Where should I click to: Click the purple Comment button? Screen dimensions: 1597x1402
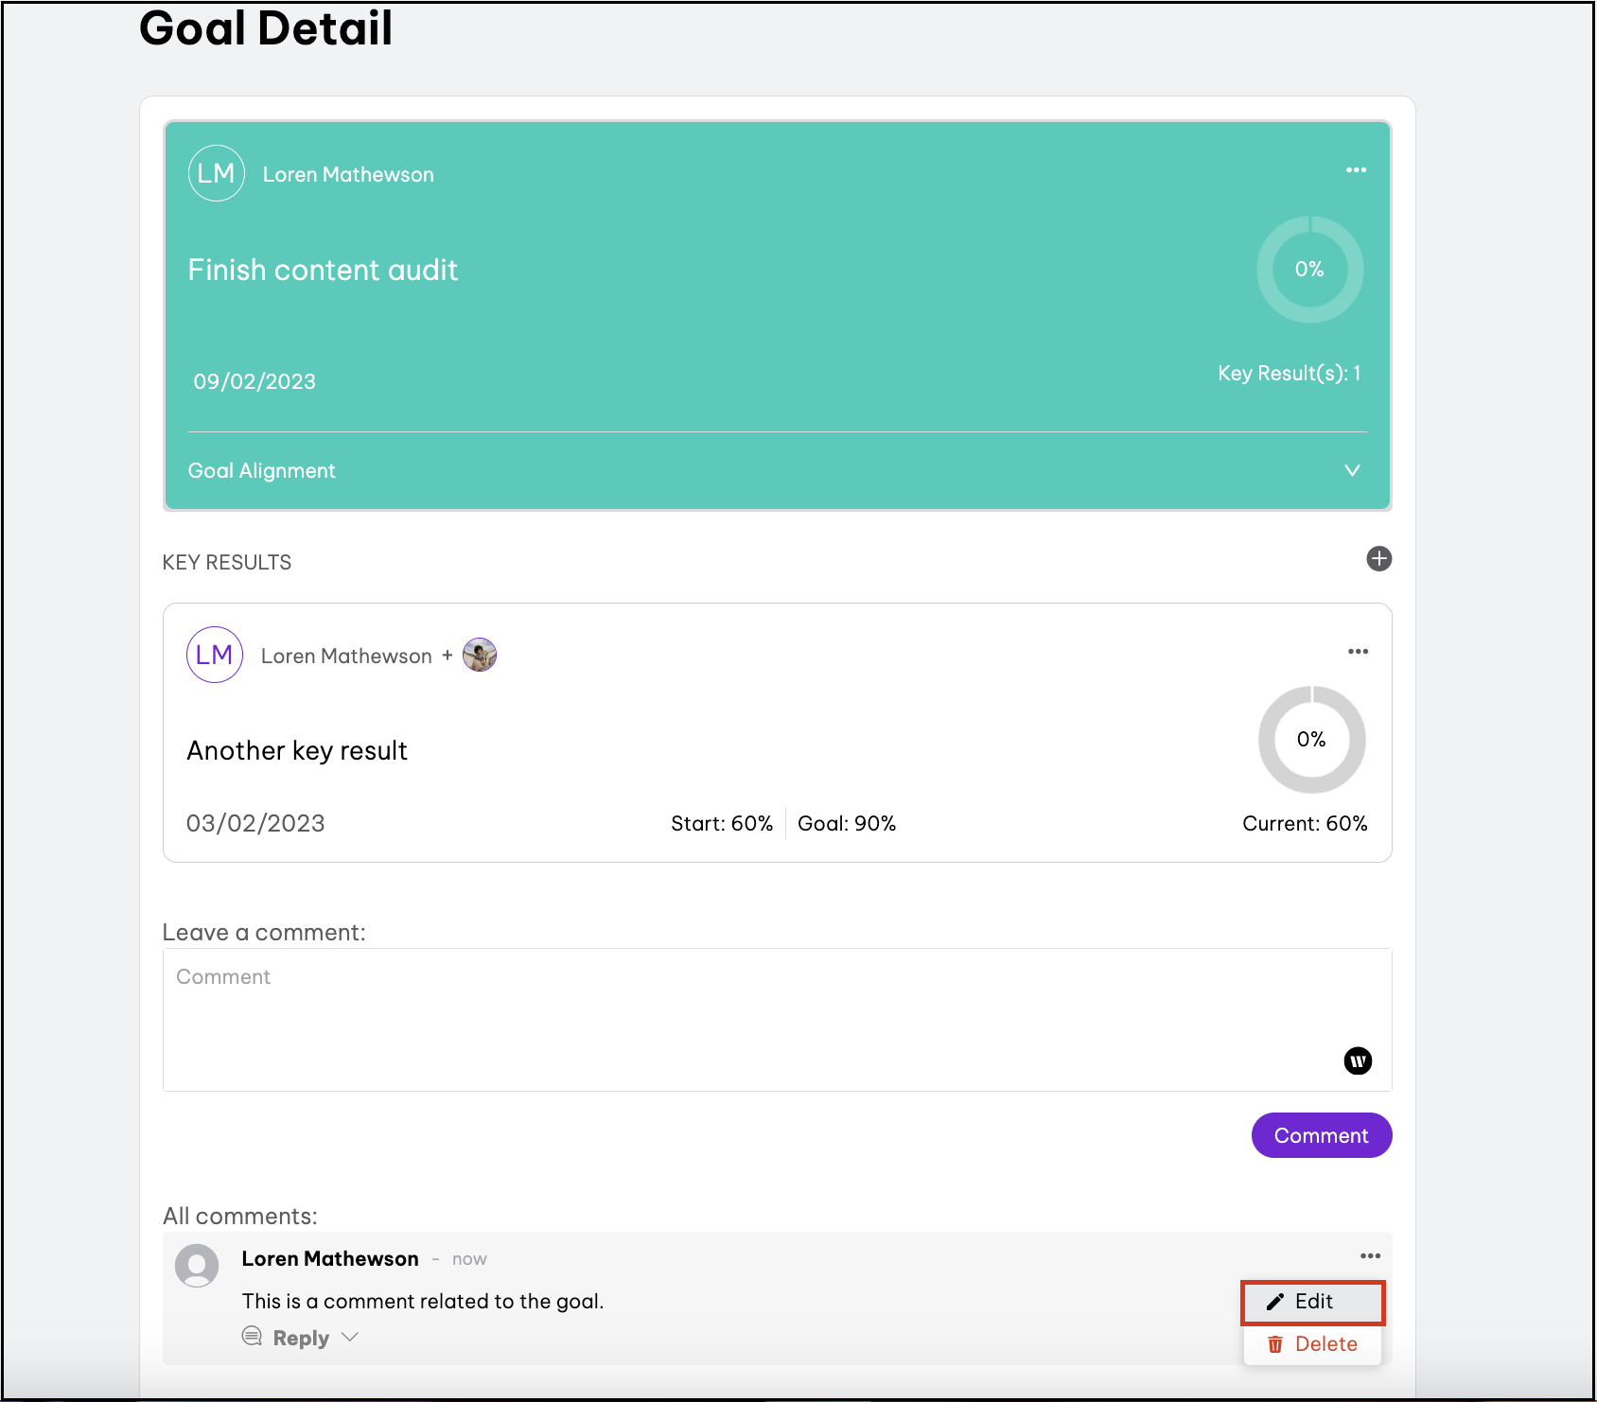click(x=1321, y=1135)
